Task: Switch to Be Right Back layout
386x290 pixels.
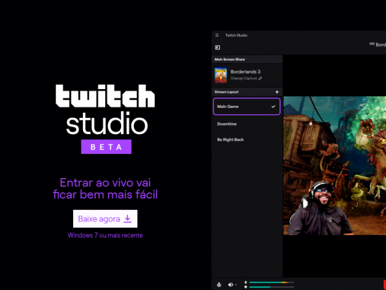Action: (x=230, y=139)
